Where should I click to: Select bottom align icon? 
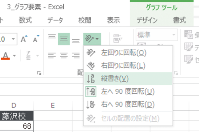[76, 41]
